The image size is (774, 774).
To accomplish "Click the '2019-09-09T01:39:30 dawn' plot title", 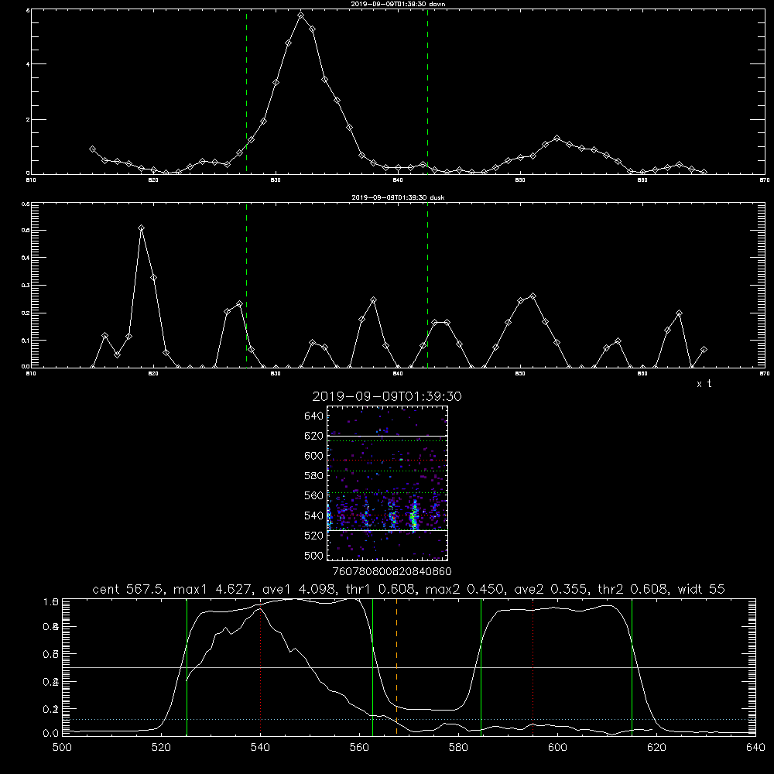I will 397,4.
